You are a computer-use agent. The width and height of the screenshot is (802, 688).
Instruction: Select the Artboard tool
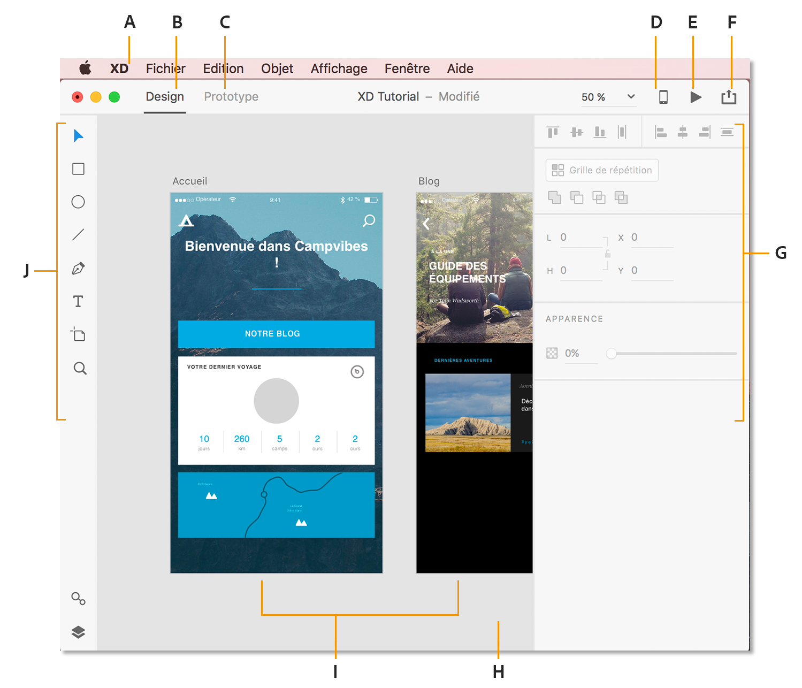(x=78, y=334)
